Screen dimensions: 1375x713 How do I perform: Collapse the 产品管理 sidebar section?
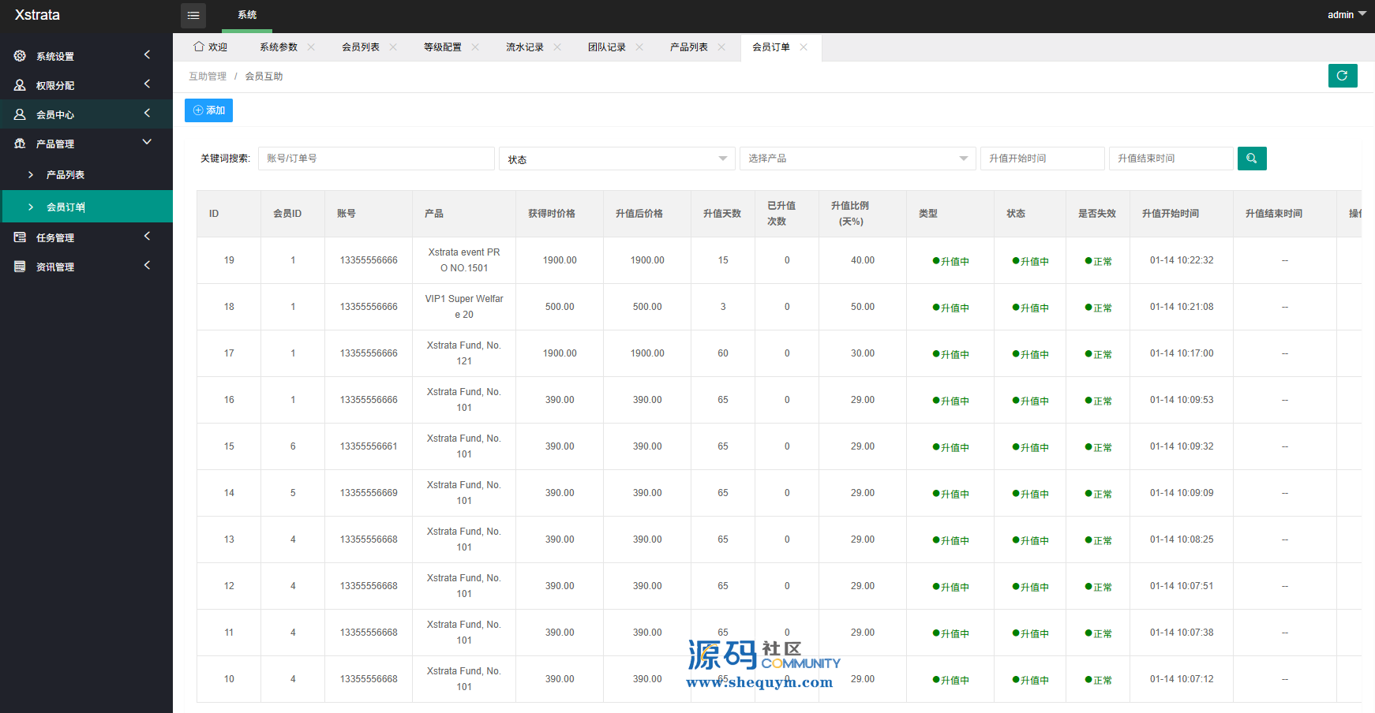(x=147, y=143)
